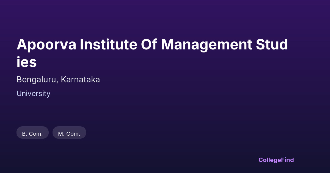Click the word Management in the heading
The width and height of the screenshot is (330, 173).
[206, 45]
